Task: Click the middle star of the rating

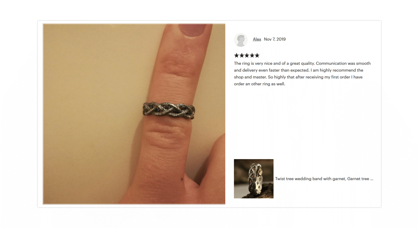Action: coord(247,55)
